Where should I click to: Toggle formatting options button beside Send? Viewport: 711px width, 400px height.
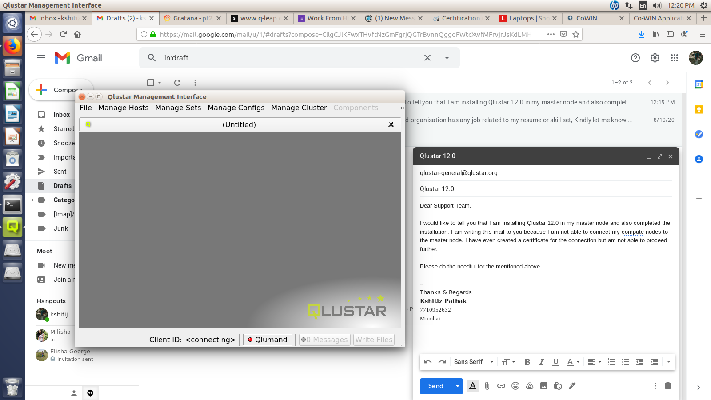pyautogui.click(x=473, y=386)
